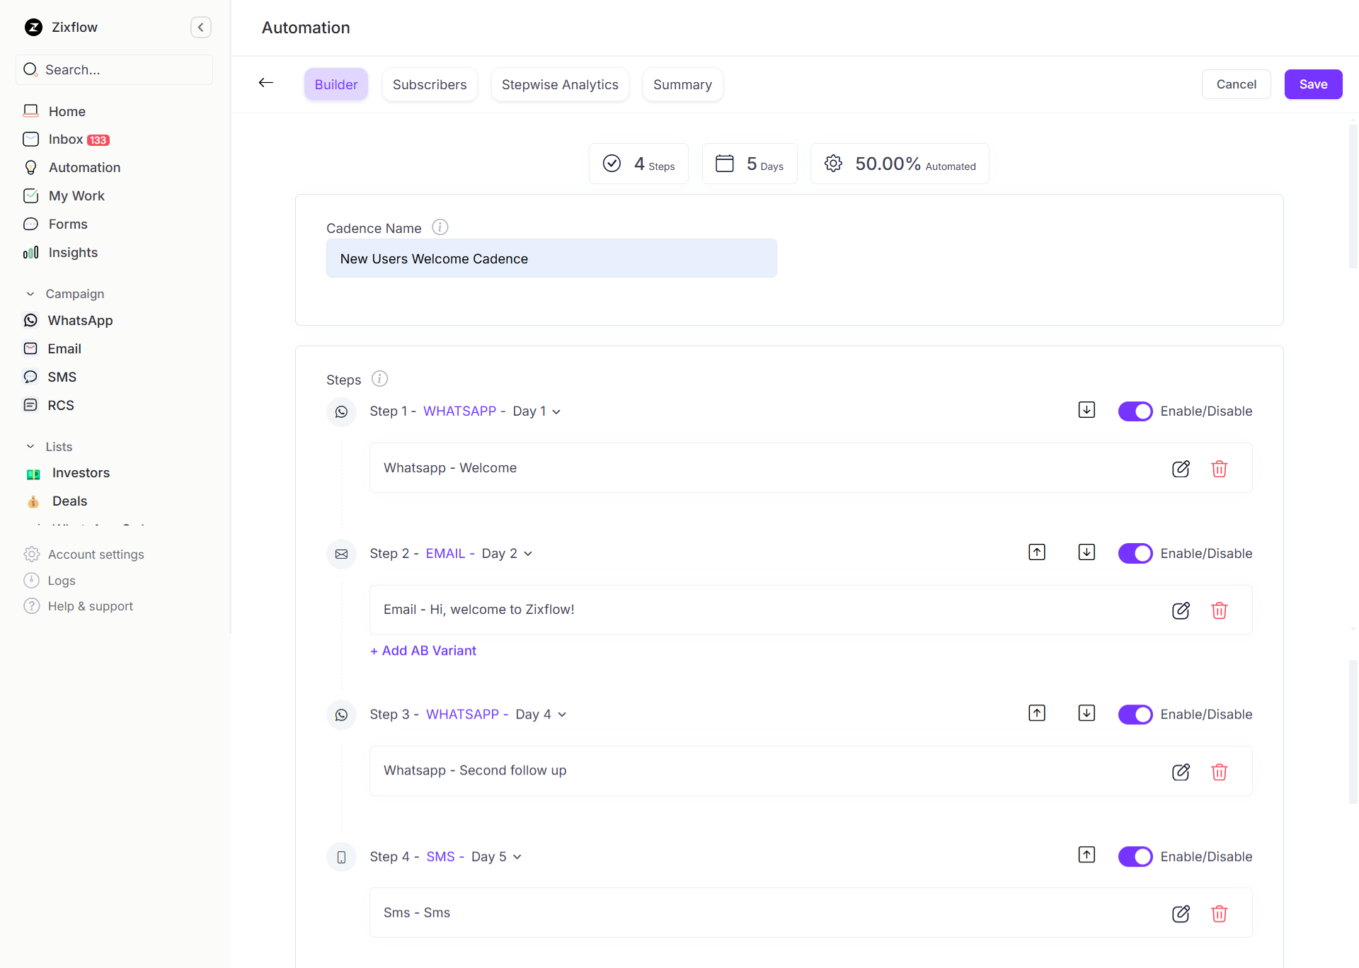
Task: Save the automation cadence
Action: [x=1313, y=84]
